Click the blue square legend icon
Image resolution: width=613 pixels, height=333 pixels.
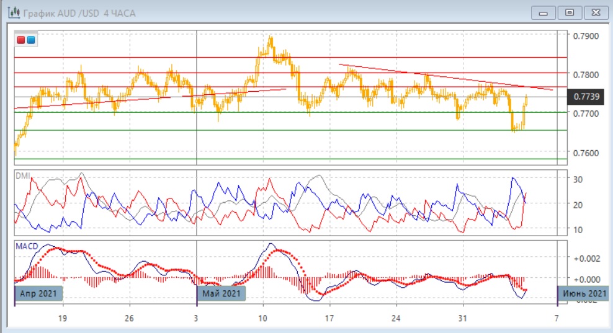coord(30,40)
